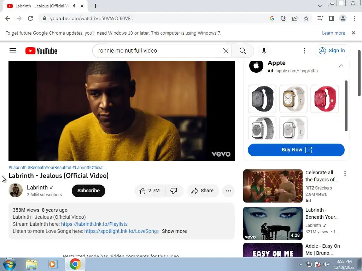Select the gold Apple Watch thumbnail
The height and width of the screenshot is (271, 362).
(293, 99)
